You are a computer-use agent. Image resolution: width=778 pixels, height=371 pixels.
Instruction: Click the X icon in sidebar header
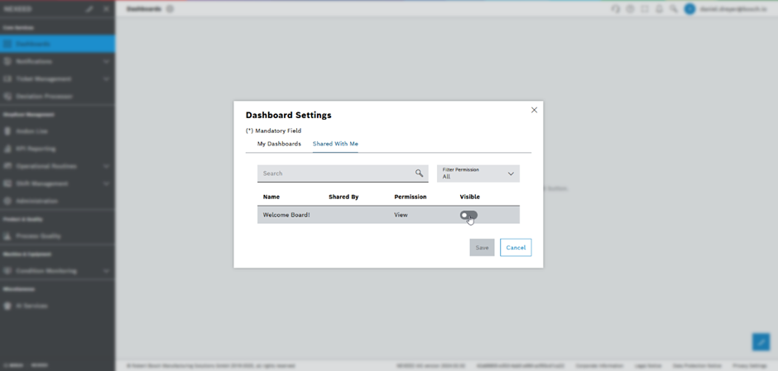(106, 9)
